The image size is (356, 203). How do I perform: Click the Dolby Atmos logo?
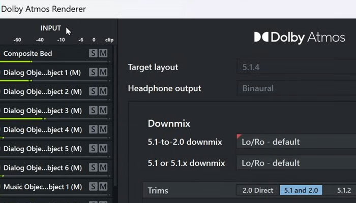coord(299,37)
